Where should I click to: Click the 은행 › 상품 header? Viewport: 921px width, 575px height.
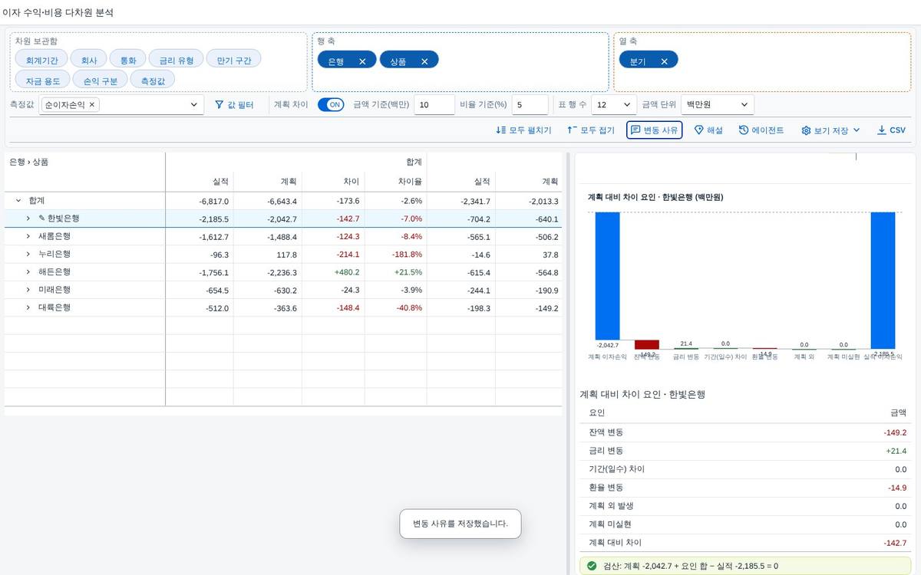click(28, 162)
